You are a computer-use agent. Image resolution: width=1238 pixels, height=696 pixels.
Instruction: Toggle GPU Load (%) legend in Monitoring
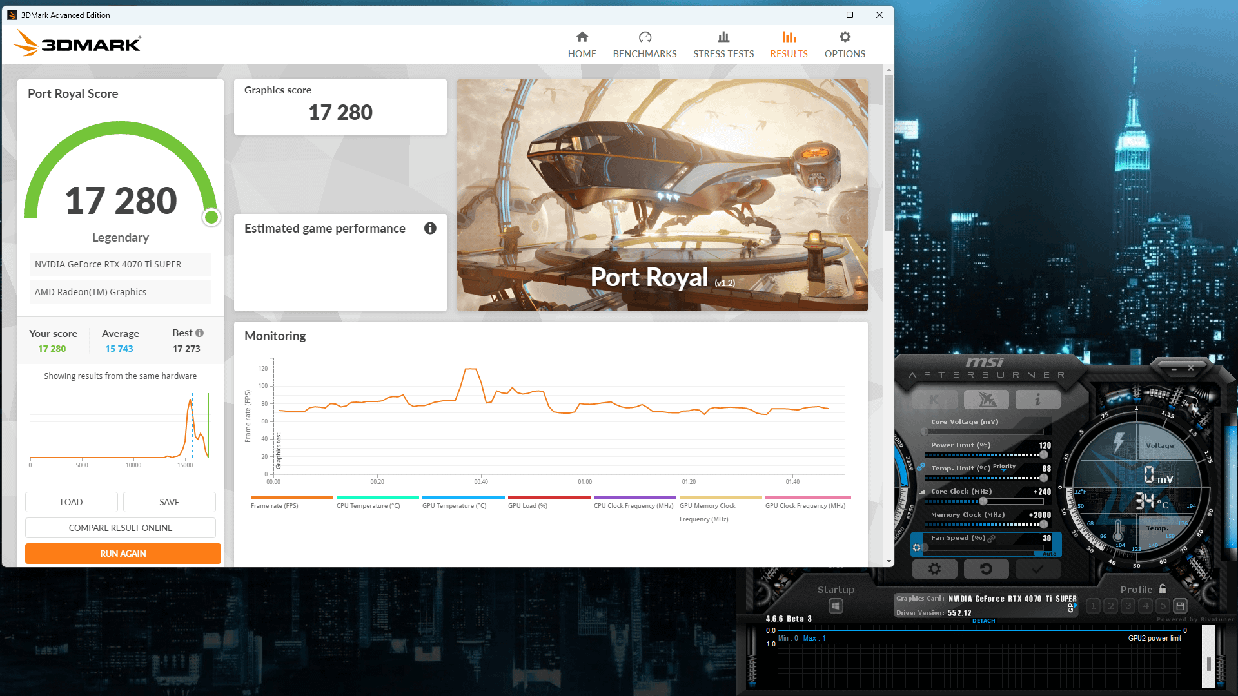pos(549,502)
